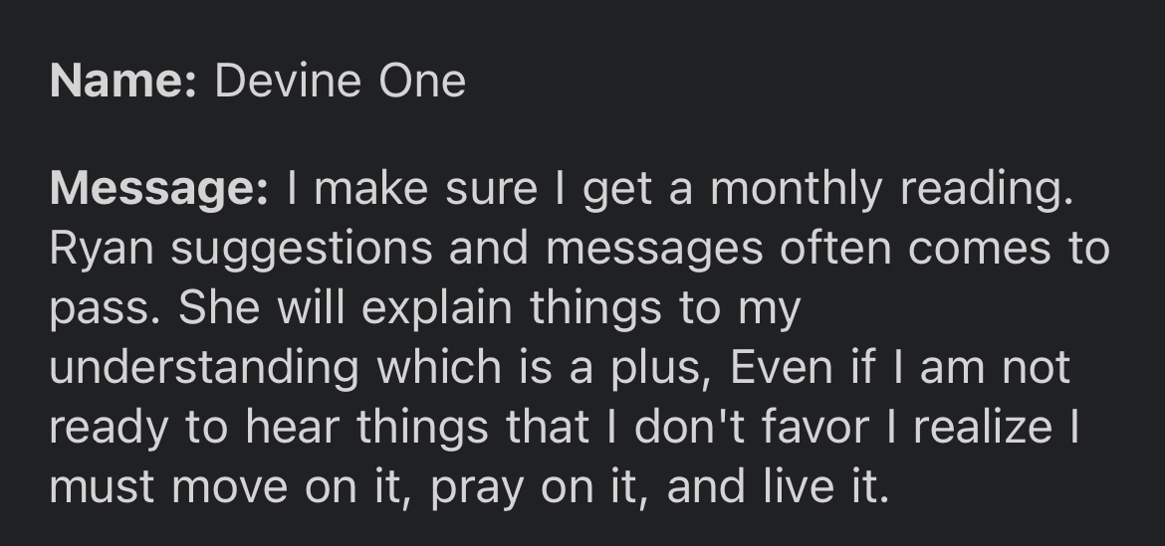Click the word "ready" in the message
The height and width of the screenshot is (546, 1165).
[x=109, y=428]
